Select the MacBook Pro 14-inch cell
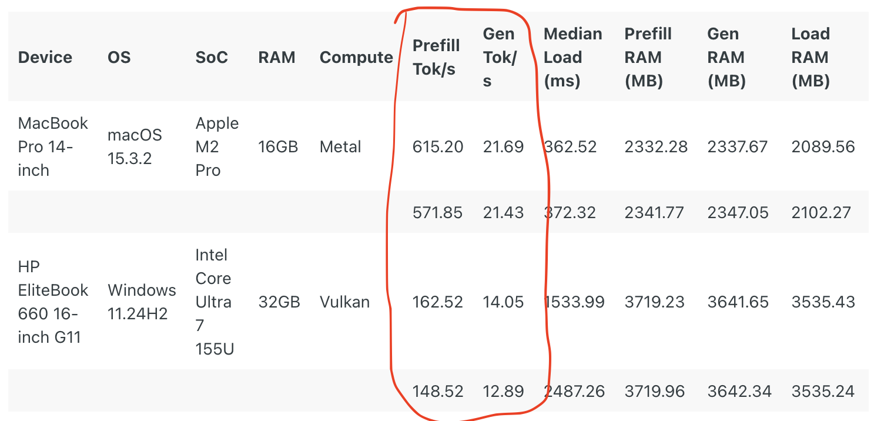This screenshot has height=421, width=884. coord(53,147)
